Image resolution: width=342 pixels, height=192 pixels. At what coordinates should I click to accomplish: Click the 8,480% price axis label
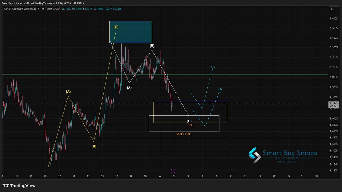(334, 131)
